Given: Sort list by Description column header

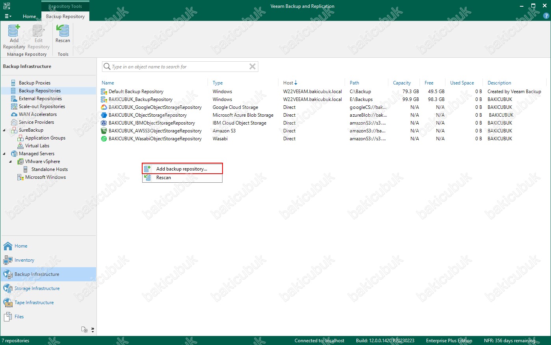Looking at the screenshot, I should click(x=499, y=83).
